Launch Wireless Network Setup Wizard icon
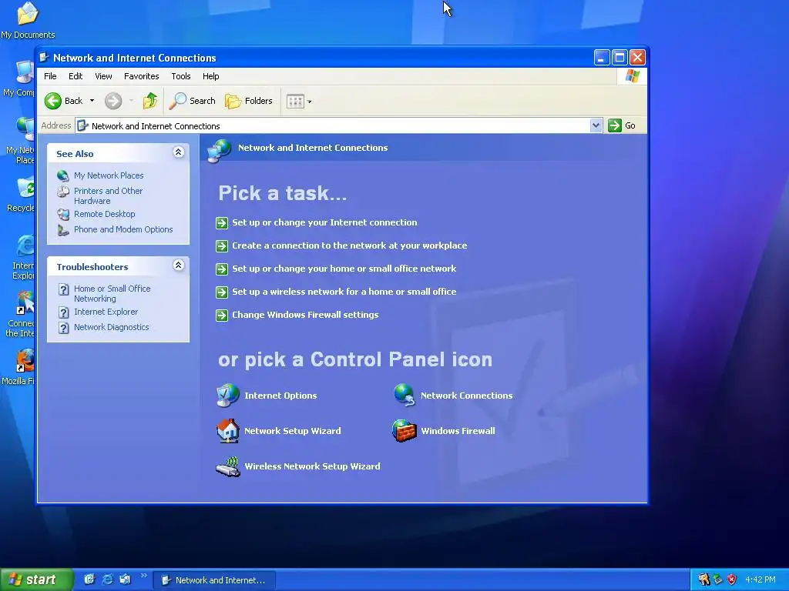The image size is (789, 591). 228,466
